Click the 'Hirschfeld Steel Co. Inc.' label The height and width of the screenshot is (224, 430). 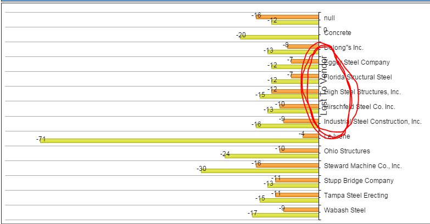[360, 107]
